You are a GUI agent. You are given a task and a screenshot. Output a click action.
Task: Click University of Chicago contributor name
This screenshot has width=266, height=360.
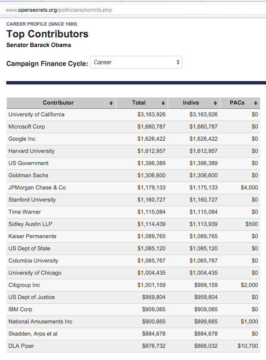(x=35, y=273)
